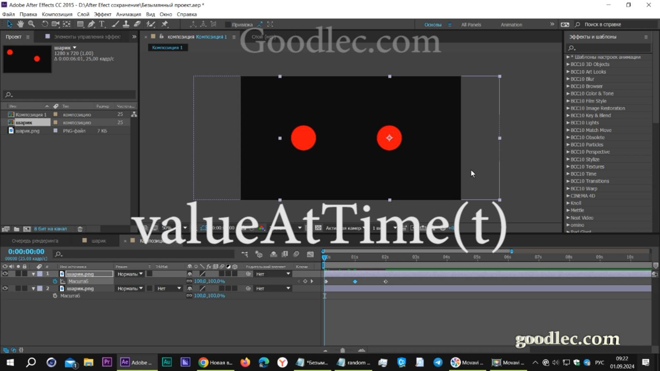Select the Eraser tool
This screenshot has width=660, height=371.
[137, 24]
